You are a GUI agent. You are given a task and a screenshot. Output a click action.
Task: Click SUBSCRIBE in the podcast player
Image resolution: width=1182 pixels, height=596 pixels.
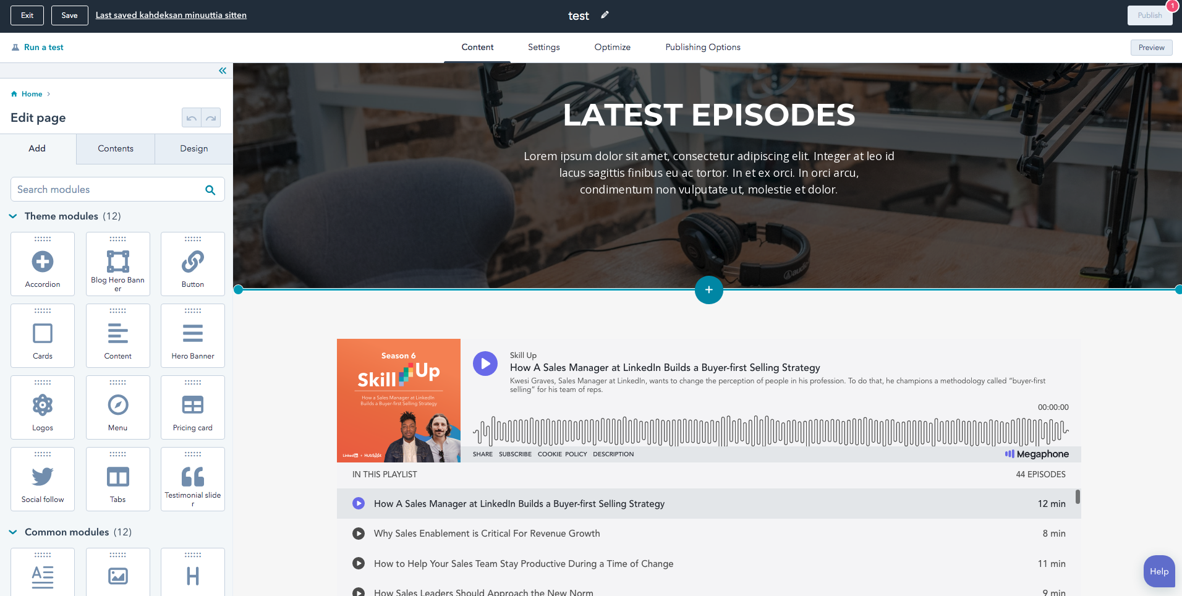point(515,454)
